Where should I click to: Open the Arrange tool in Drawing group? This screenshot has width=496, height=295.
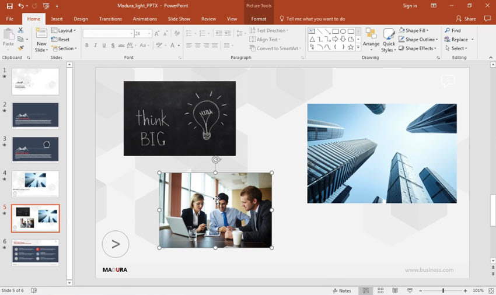click(371, 39)
